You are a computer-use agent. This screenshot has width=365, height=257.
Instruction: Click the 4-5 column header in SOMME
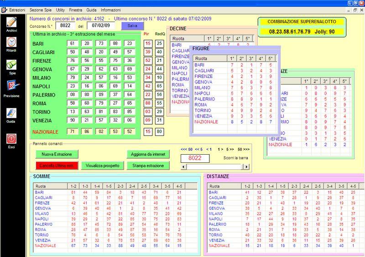179,186
